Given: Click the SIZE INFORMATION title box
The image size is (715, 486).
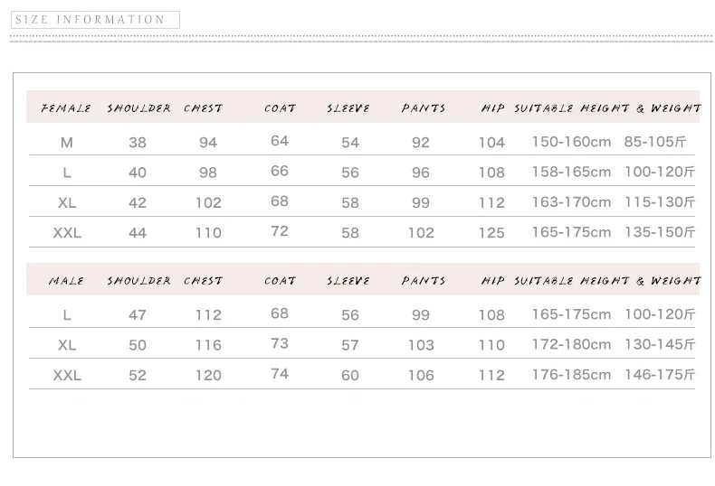Looking at the screenshot, I should pyautogui.click(x=95, y=20).
